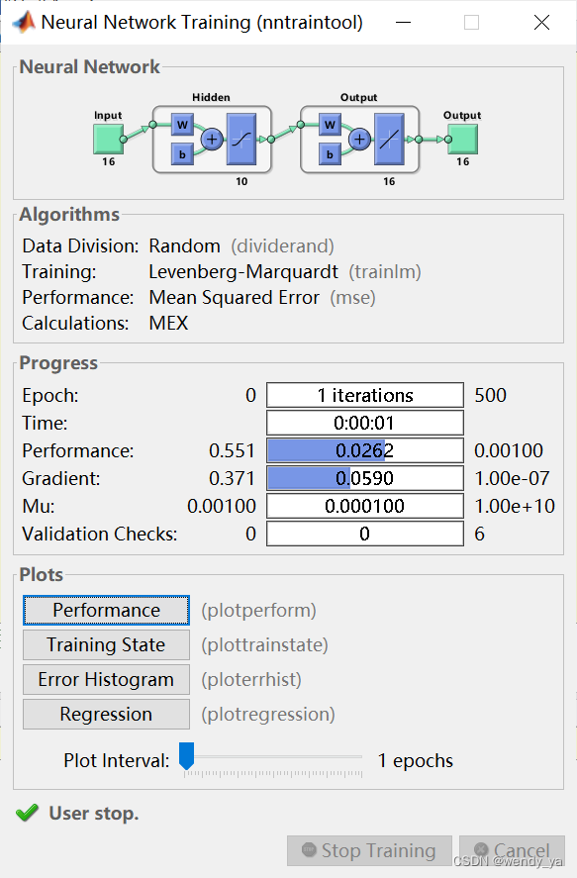This screenshot has width=577, height=878.
Task: Show the Error Histogram plot
Action: 106,680
